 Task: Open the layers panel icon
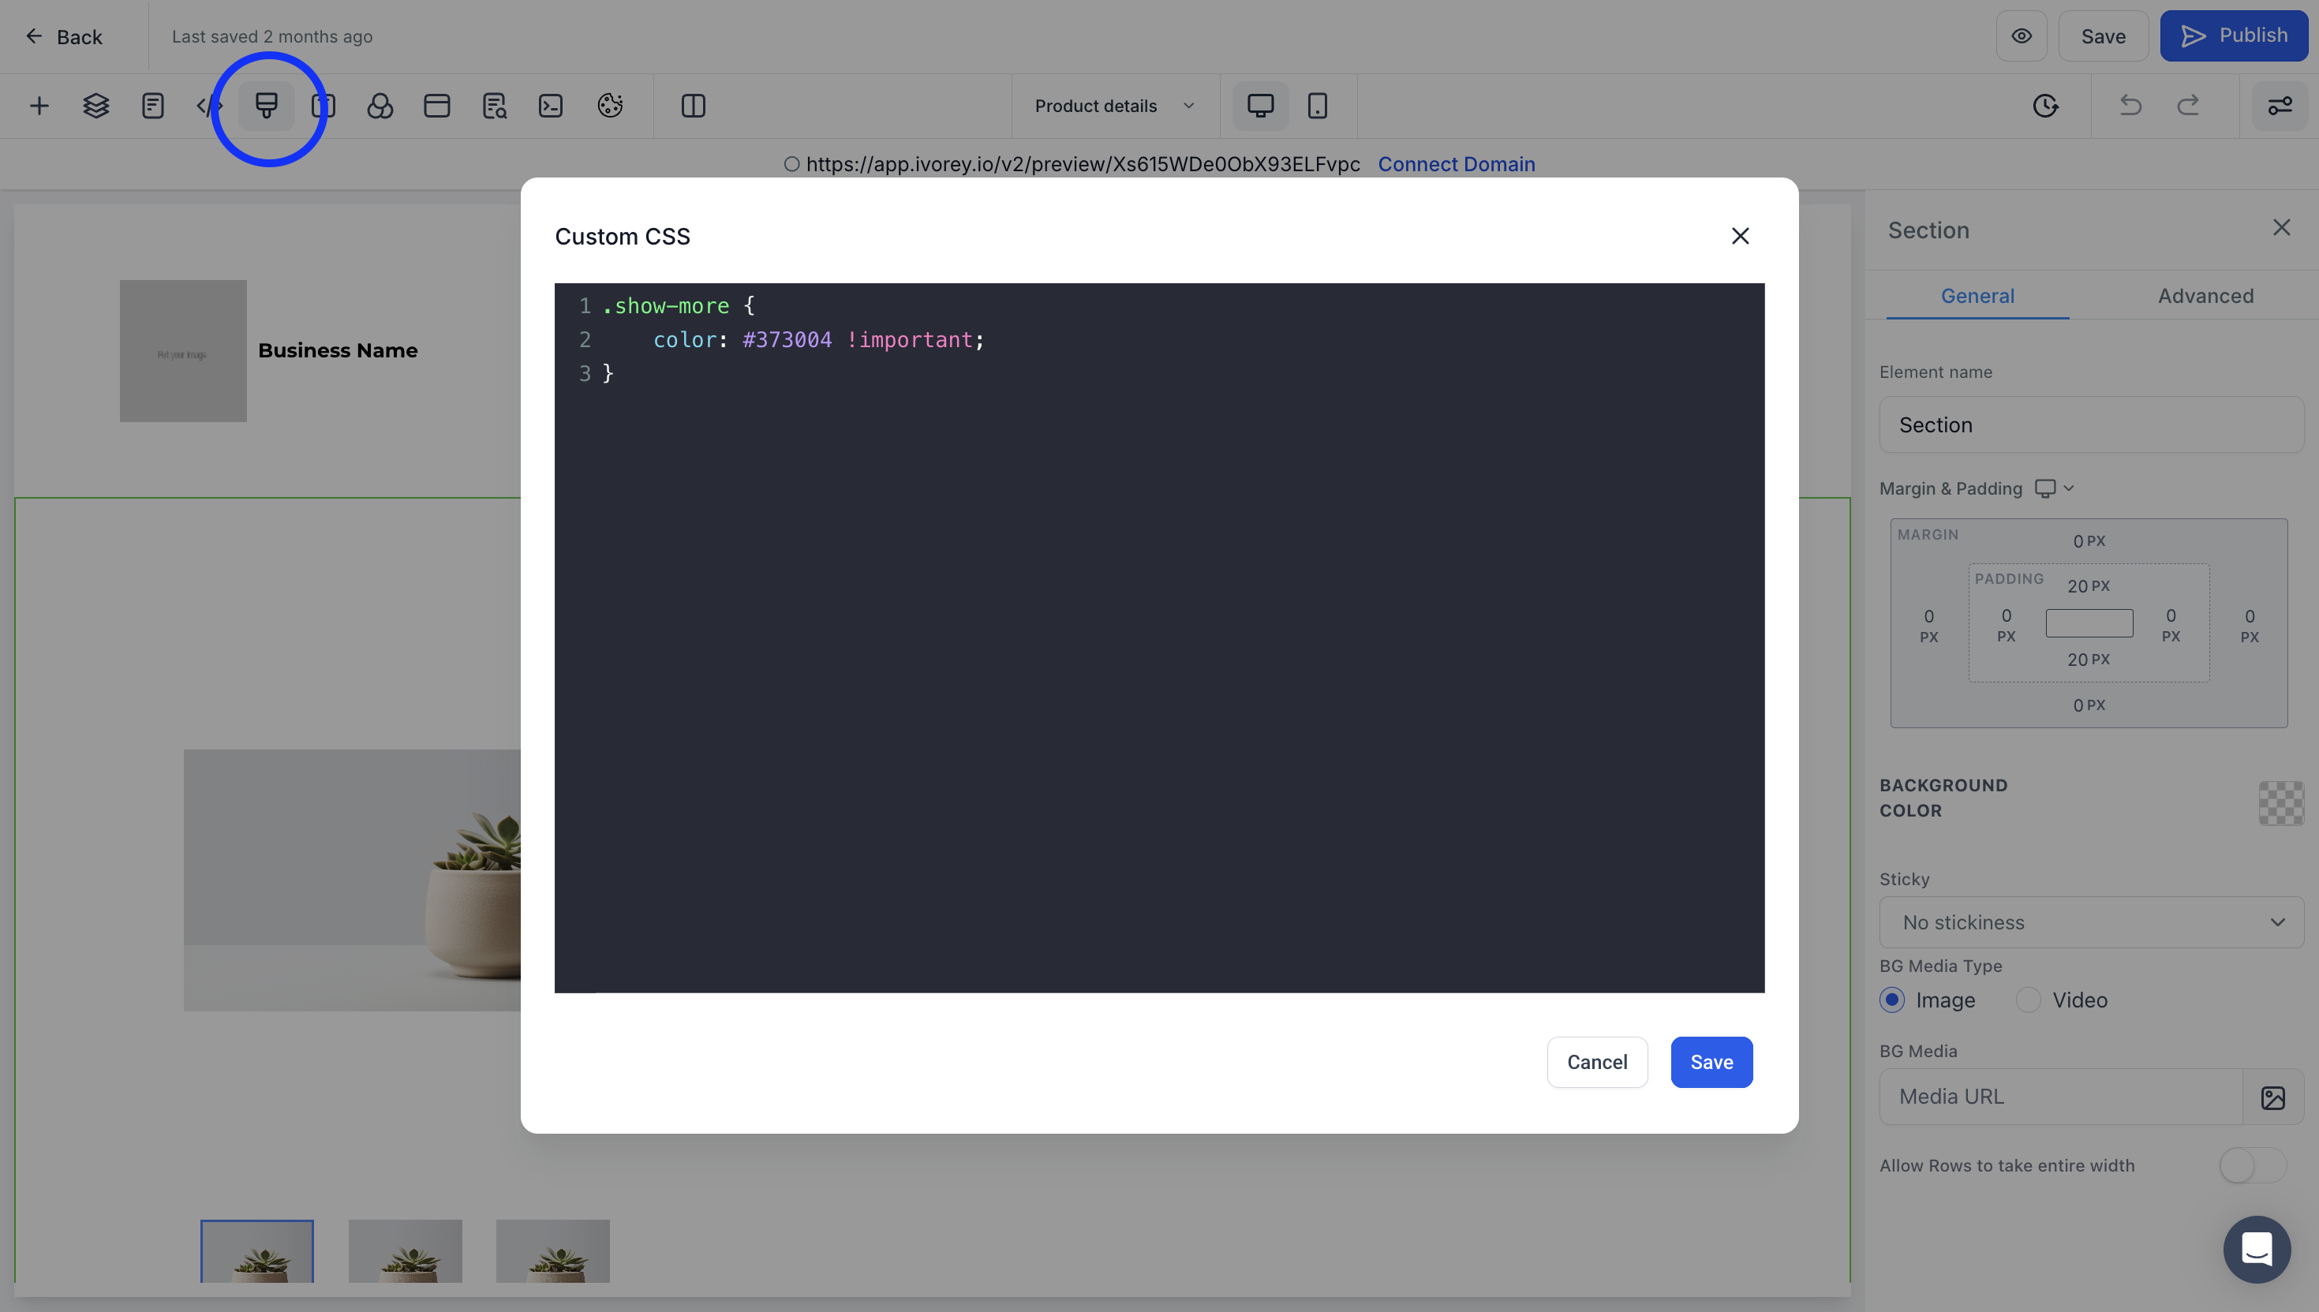tap(95, 107)
